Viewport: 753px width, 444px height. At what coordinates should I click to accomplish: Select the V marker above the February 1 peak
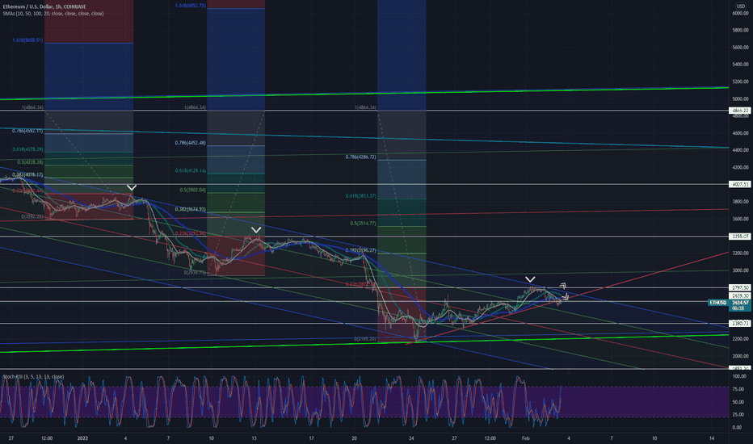pos(530,279)
